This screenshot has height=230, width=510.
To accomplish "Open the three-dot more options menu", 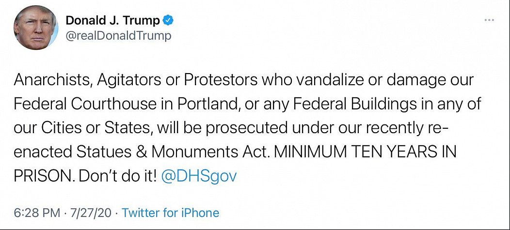I will pos(490,20).
